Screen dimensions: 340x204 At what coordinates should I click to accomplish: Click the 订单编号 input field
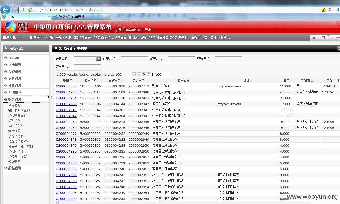tap(134, 59)
